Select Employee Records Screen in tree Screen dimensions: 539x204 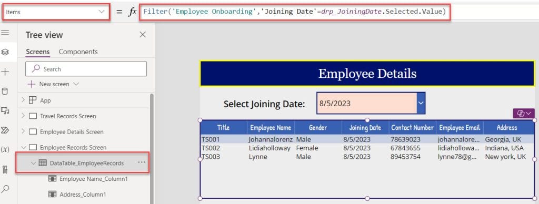pos(73,148)
